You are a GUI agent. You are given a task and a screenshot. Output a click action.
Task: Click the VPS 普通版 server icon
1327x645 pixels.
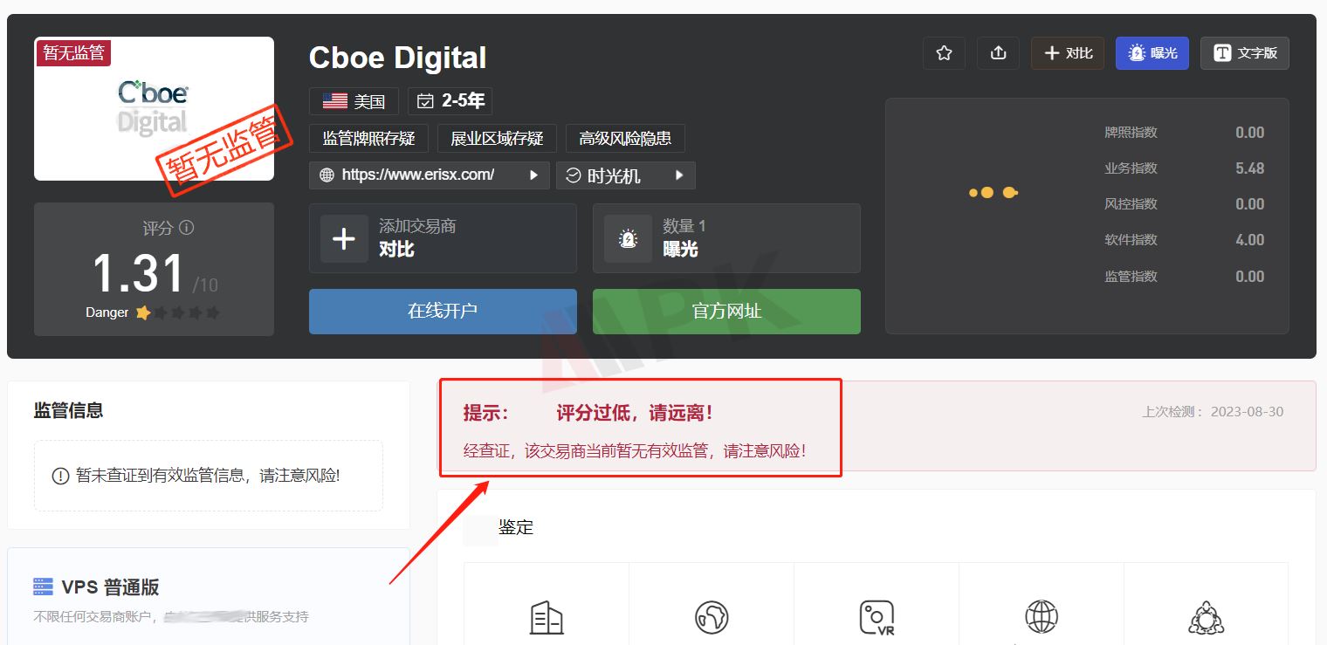point(43,587)
